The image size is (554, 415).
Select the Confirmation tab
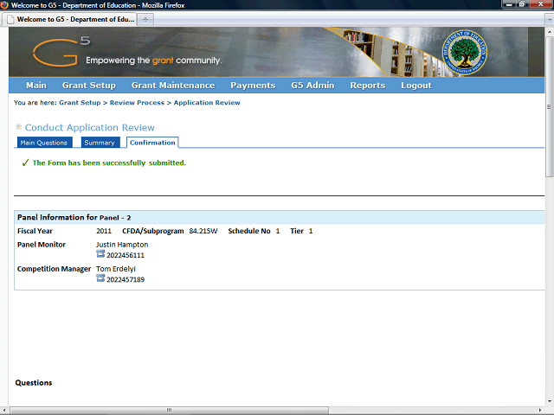click(x=152, y=143)
